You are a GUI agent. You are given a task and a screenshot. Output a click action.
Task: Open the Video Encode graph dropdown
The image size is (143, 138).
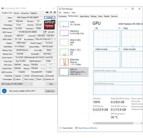(x=94, y=49)
